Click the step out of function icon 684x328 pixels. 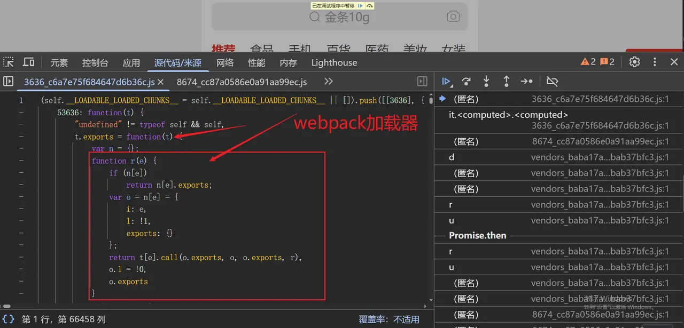click(x=506, y=82)
